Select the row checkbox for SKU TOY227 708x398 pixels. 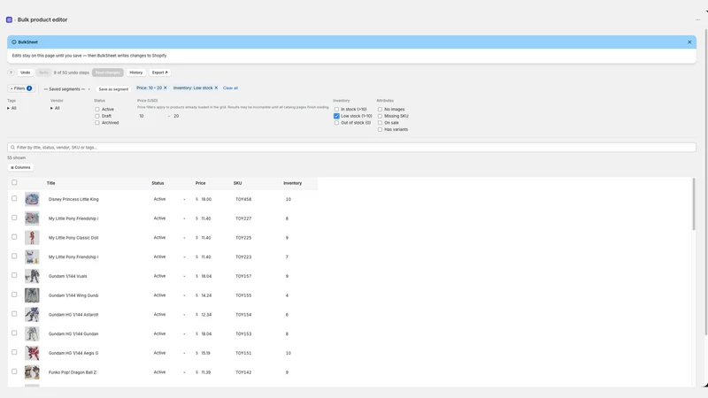(14, 218)
